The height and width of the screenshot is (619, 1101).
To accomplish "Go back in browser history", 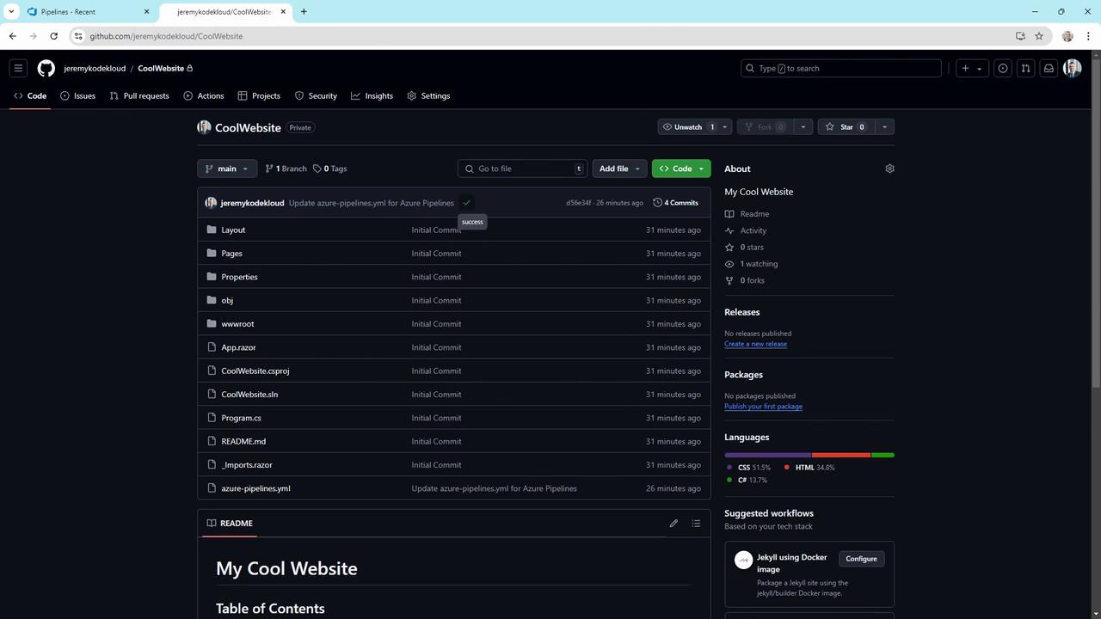I will pos(12,36).
